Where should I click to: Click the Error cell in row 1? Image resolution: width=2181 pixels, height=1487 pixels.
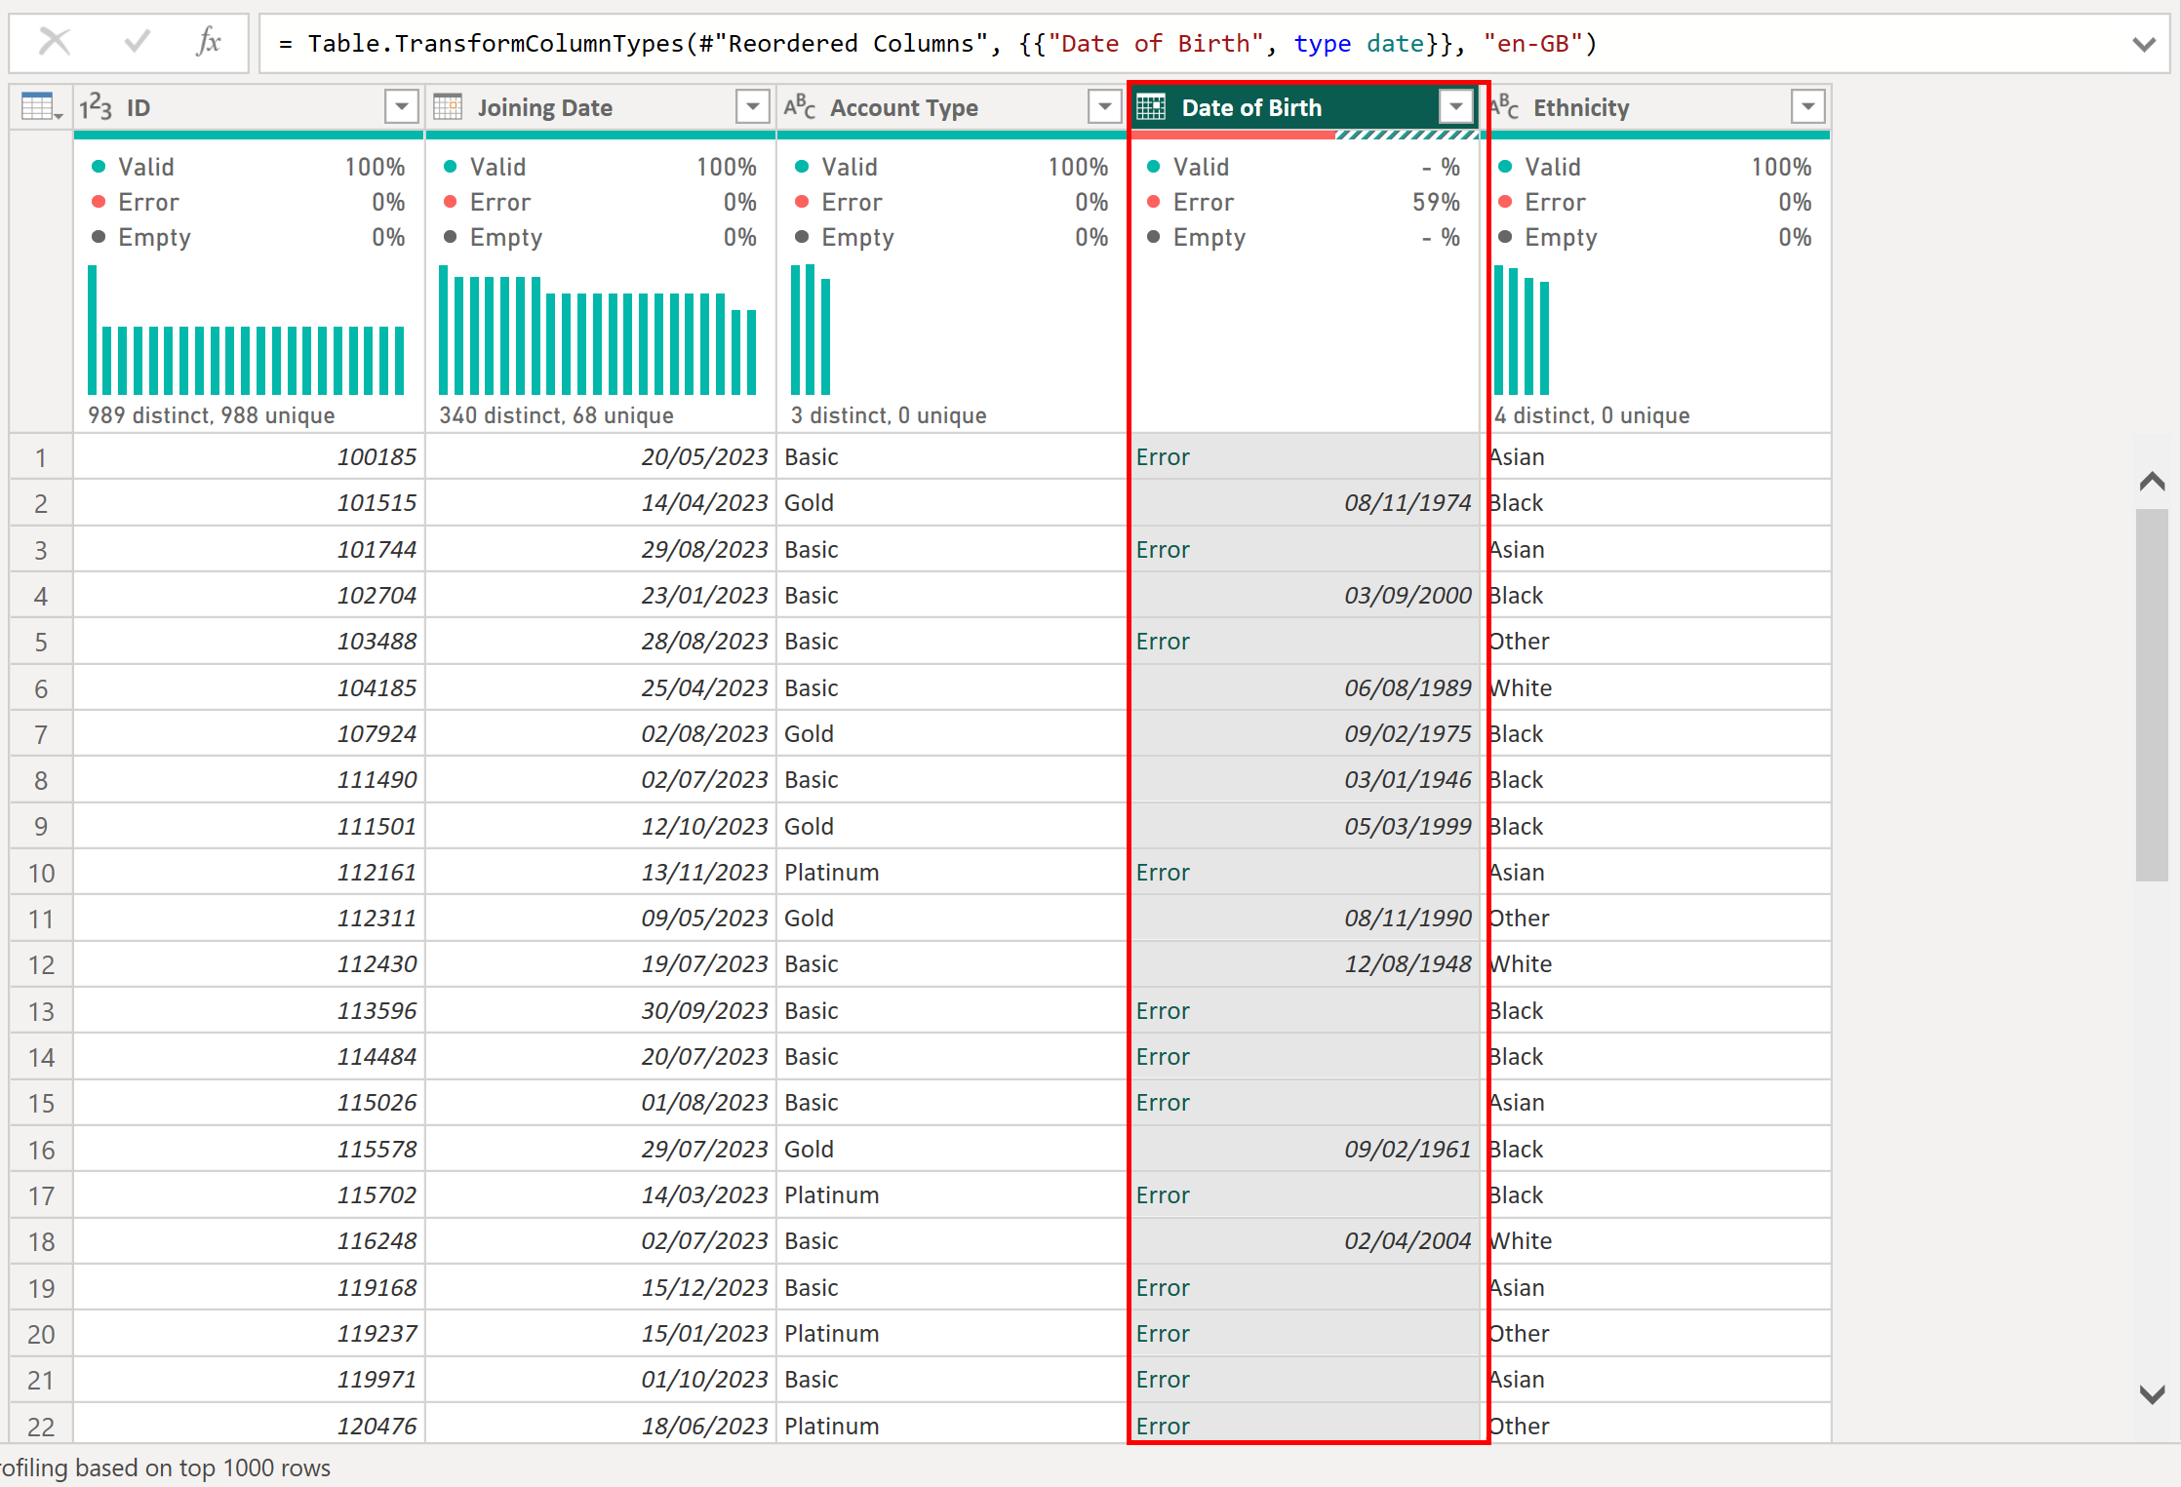click(1163, 456)
